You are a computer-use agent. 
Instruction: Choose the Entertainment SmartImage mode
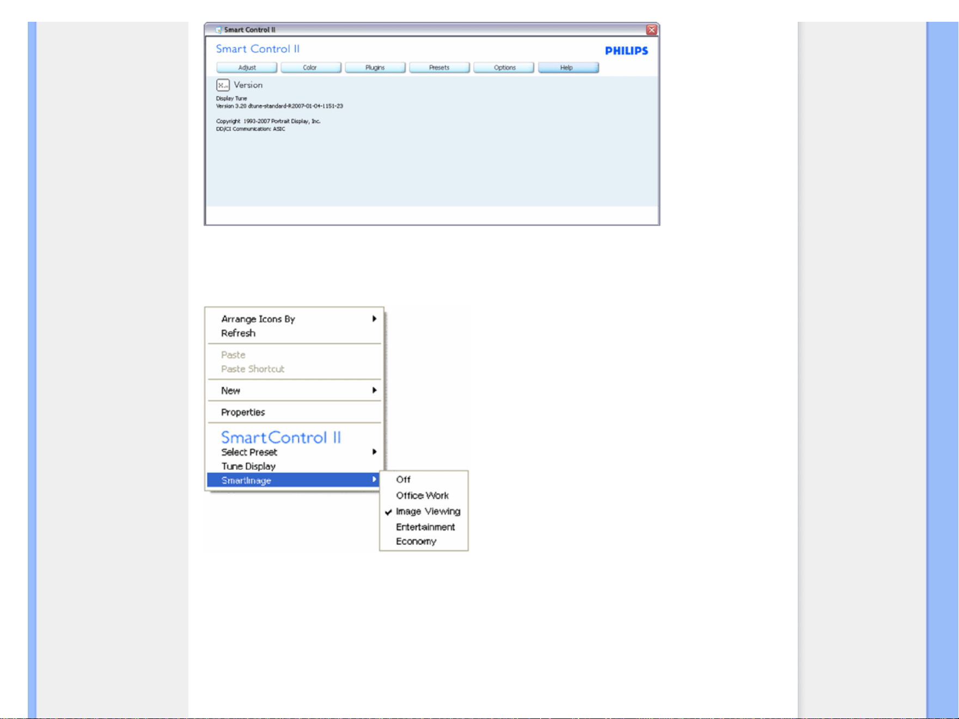[x=424, y=527]
